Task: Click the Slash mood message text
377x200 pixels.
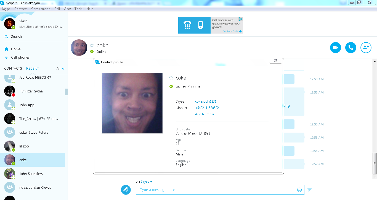Action: pyautogui.click(x=41, y=27)
